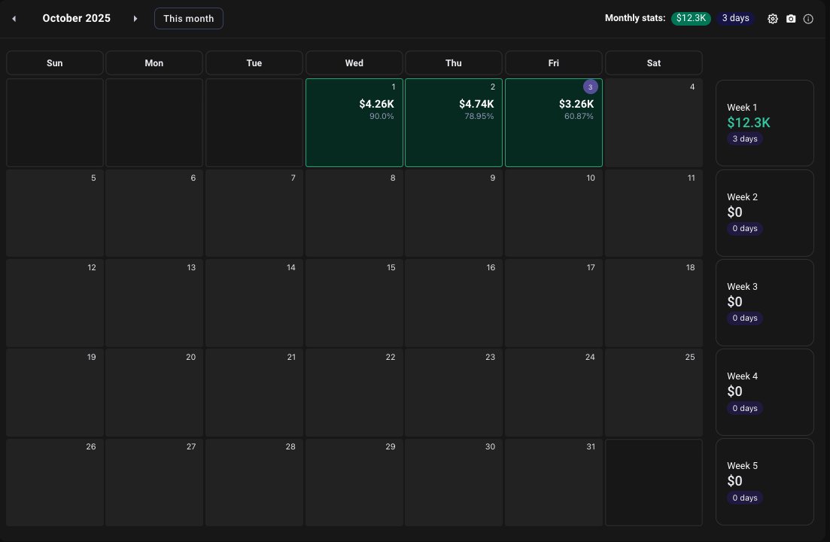The width and height of the screenshot is (830, 542).
Task: Click the Tue column header
Action: [x=254, y=63]
